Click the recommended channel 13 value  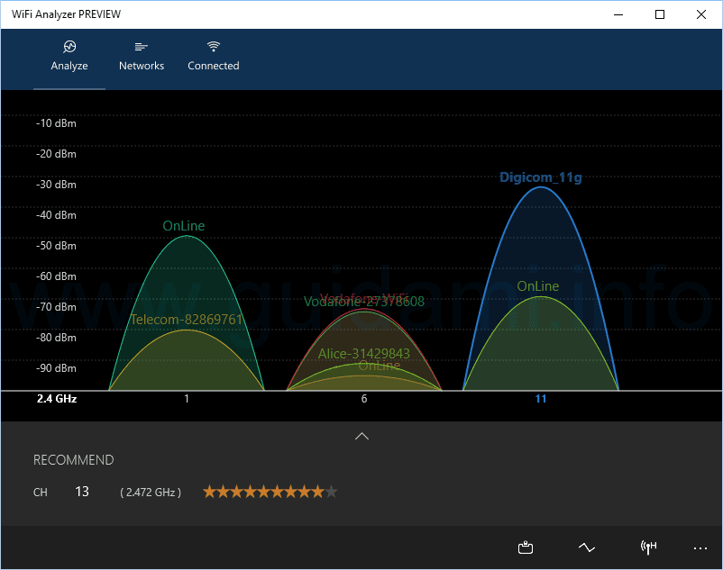[x=82, y=492]
